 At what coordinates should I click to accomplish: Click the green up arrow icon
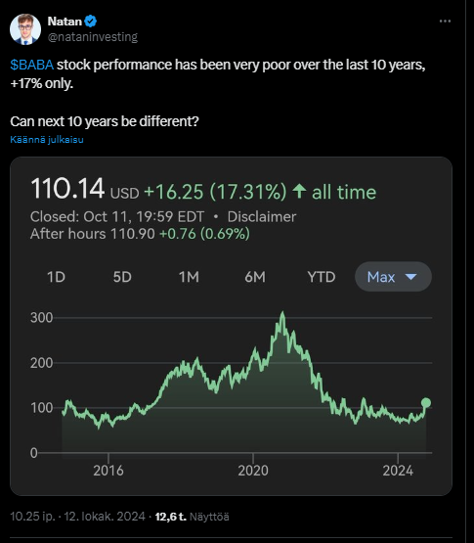coord(299,192)
